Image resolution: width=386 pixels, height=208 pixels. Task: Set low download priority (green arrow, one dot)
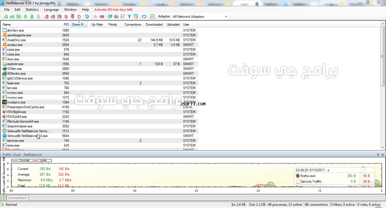pos(6,17)
